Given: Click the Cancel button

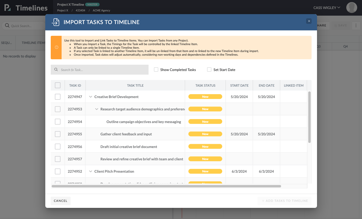Looking at the screenshot, I should [60, 201].
